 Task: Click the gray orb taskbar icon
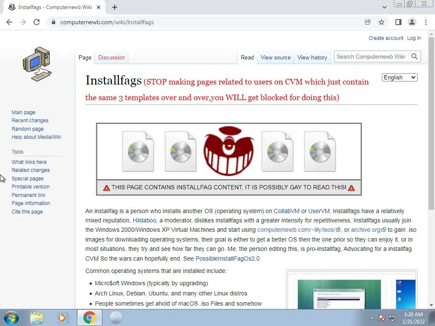click(116, 318)
